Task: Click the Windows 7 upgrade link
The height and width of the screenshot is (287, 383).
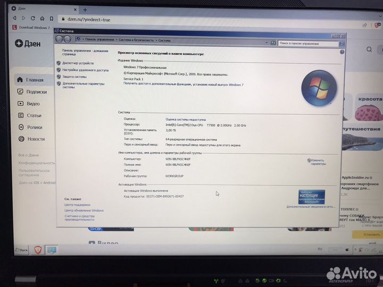Action: click(183, 84)
